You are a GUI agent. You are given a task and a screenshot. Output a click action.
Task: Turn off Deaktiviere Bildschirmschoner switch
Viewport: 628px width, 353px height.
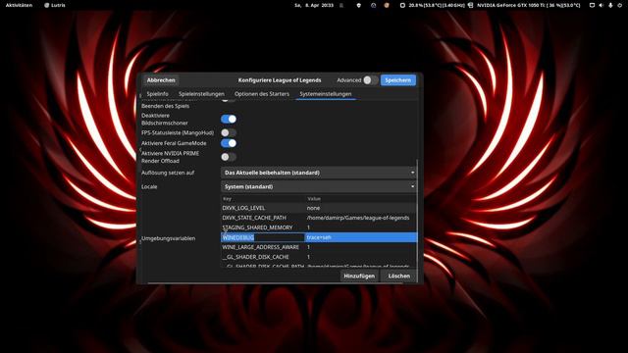[229, 119]
